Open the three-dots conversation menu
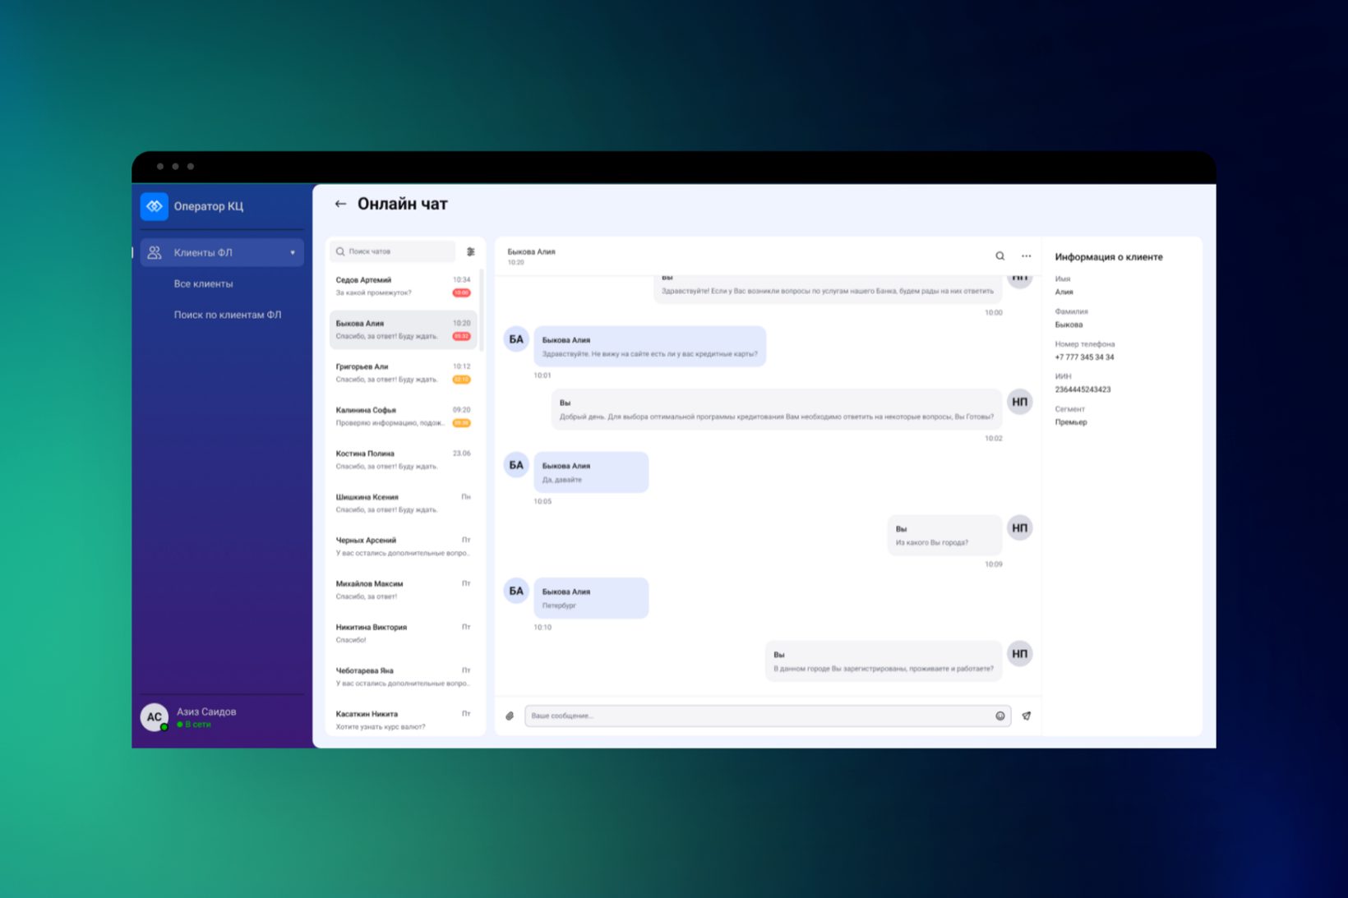 tap(1026, 256)
